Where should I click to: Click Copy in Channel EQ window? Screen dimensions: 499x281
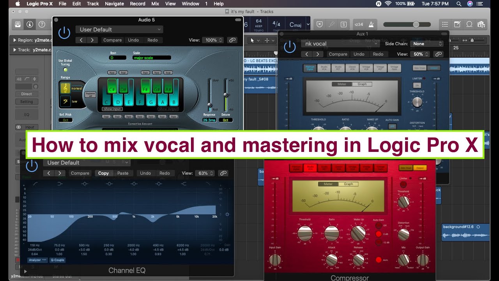[103, 173]
